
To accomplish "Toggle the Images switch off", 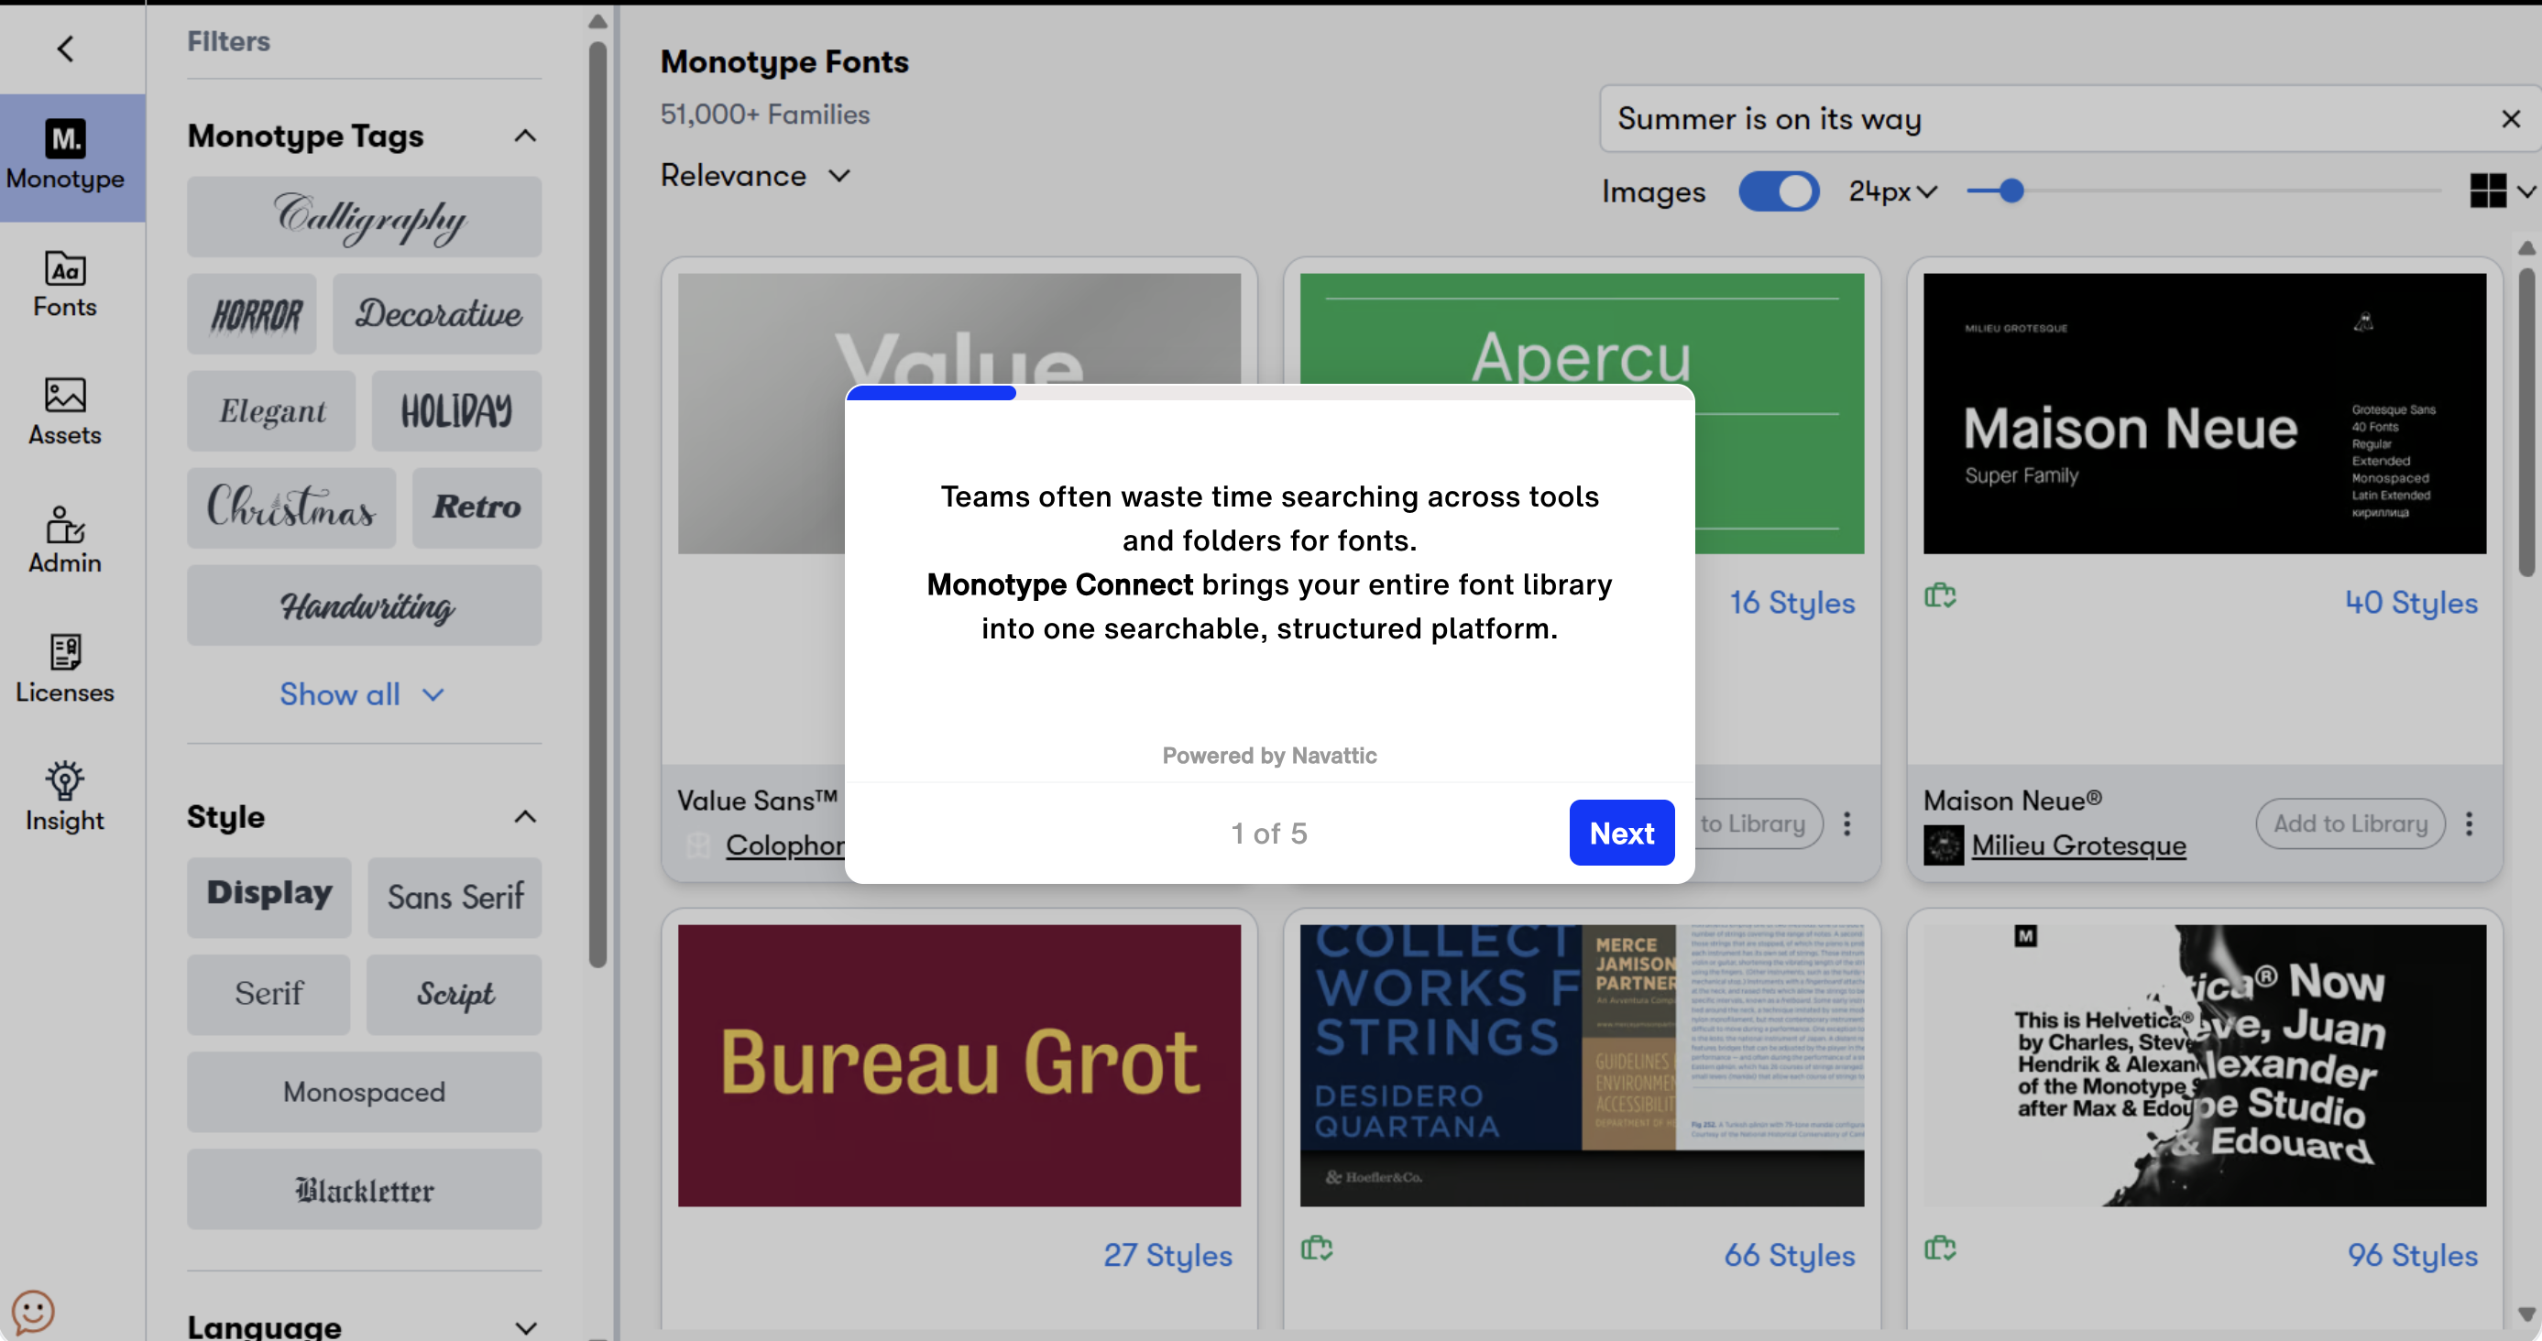I will (x=1779, y=191).
